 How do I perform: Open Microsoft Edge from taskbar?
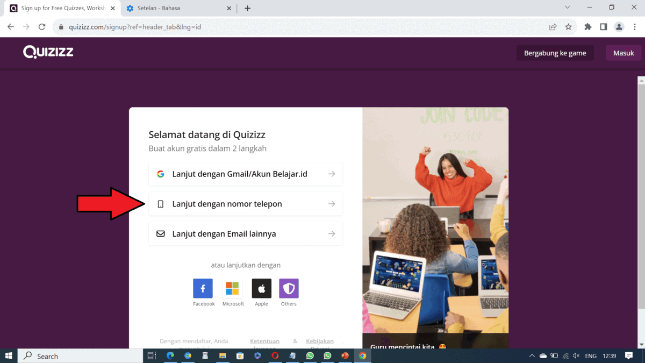click(x=170, y=356)
